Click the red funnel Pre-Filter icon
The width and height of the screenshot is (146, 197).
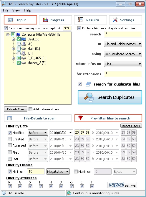pyautogui.click(x=80, y=118)
